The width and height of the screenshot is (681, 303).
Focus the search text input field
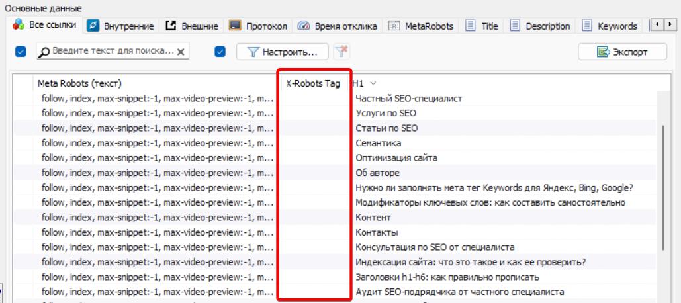113,52
